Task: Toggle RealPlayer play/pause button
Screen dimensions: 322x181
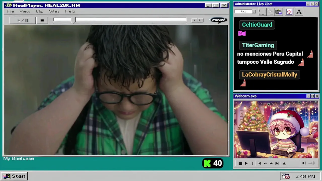Action: pyautogui.click(x=22, y=20)
